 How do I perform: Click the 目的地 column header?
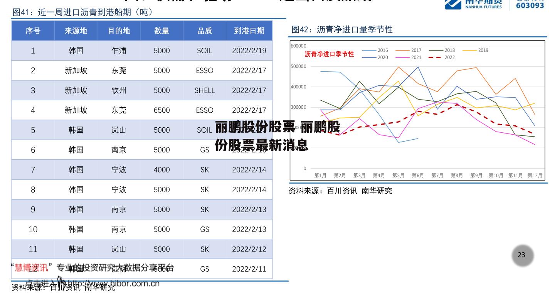click(x=119, y=31)
